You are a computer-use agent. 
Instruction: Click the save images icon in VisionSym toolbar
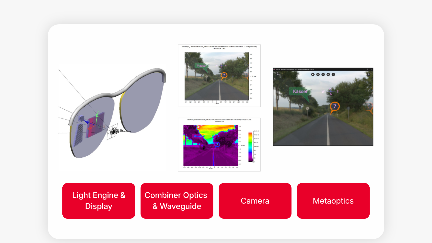(x=328, y=75)
